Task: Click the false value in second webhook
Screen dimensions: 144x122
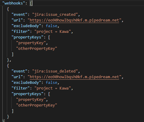Action: [x=51, y=83]
